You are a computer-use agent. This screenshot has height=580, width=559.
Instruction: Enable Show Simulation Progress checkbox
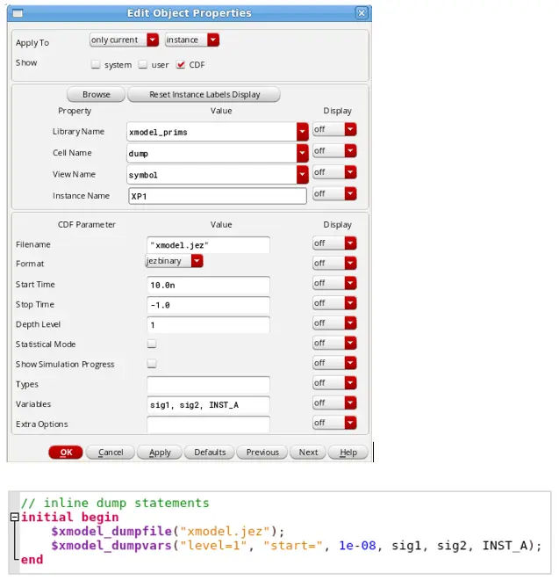(x=152, y=364)
